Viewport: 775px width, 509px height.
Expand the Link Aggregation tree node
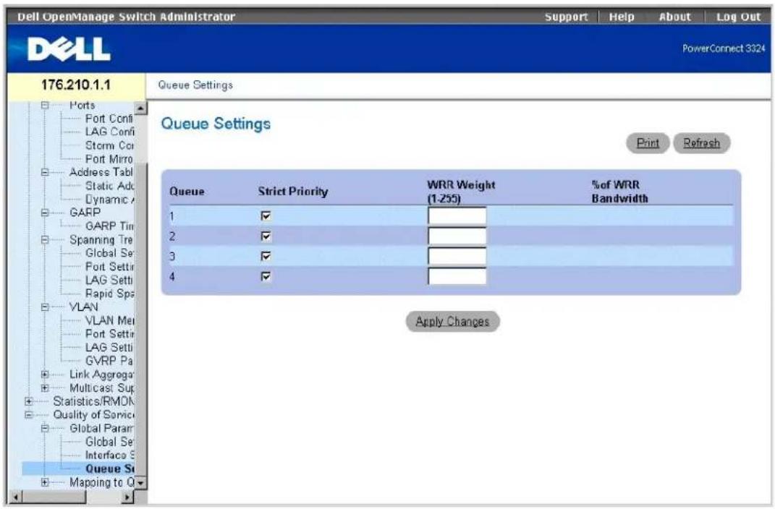(x=45, y=375)
